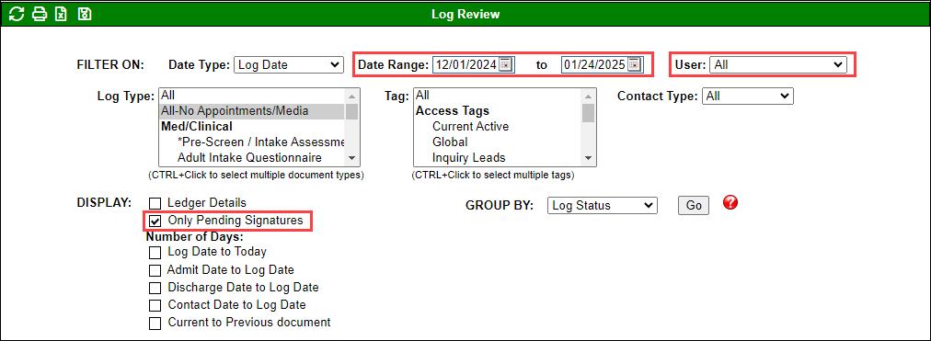Click the print icon in the header
This screenshot has width=931, height=341.
click(x=40, y=14)
